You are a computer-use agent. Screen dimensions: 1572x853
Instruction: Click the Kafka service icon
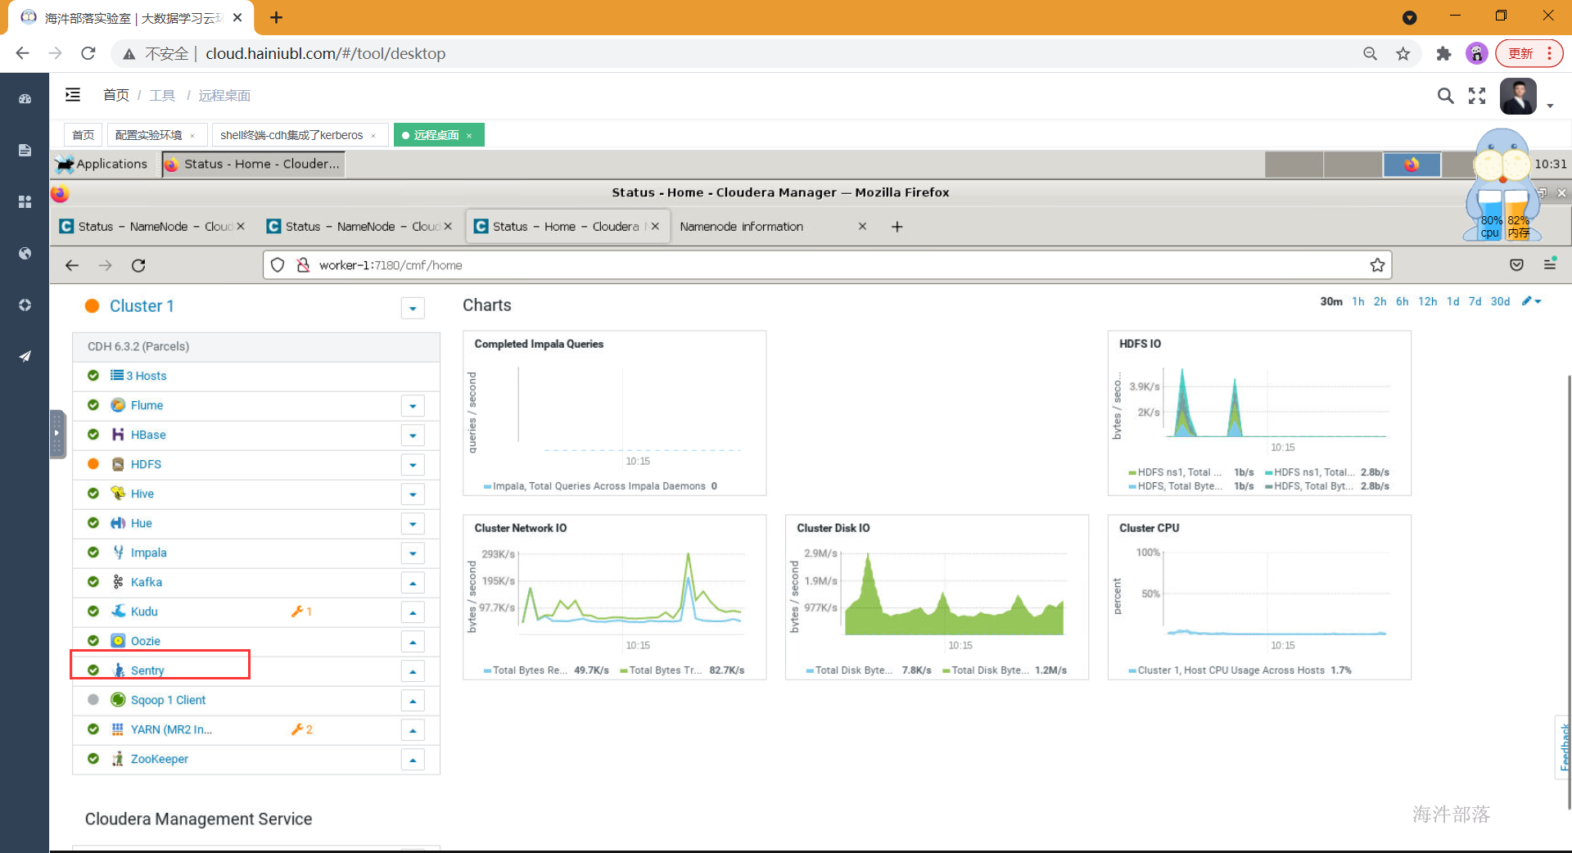coord(118,582)
